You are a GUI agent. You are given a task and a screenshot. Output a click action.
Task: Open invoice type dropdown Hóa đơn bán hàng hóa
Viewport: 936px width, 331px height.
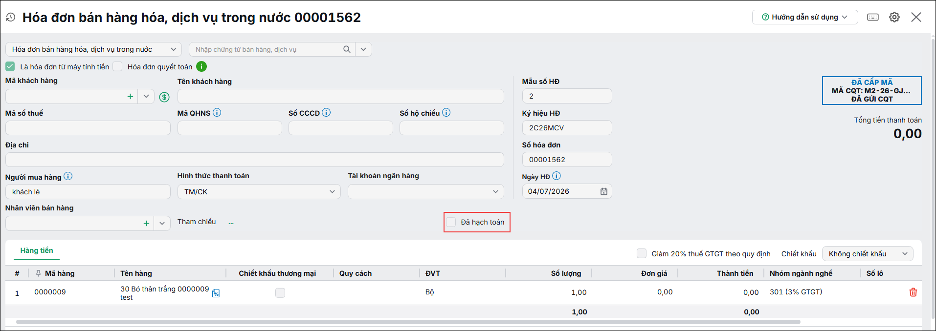[x=93, y=49]
